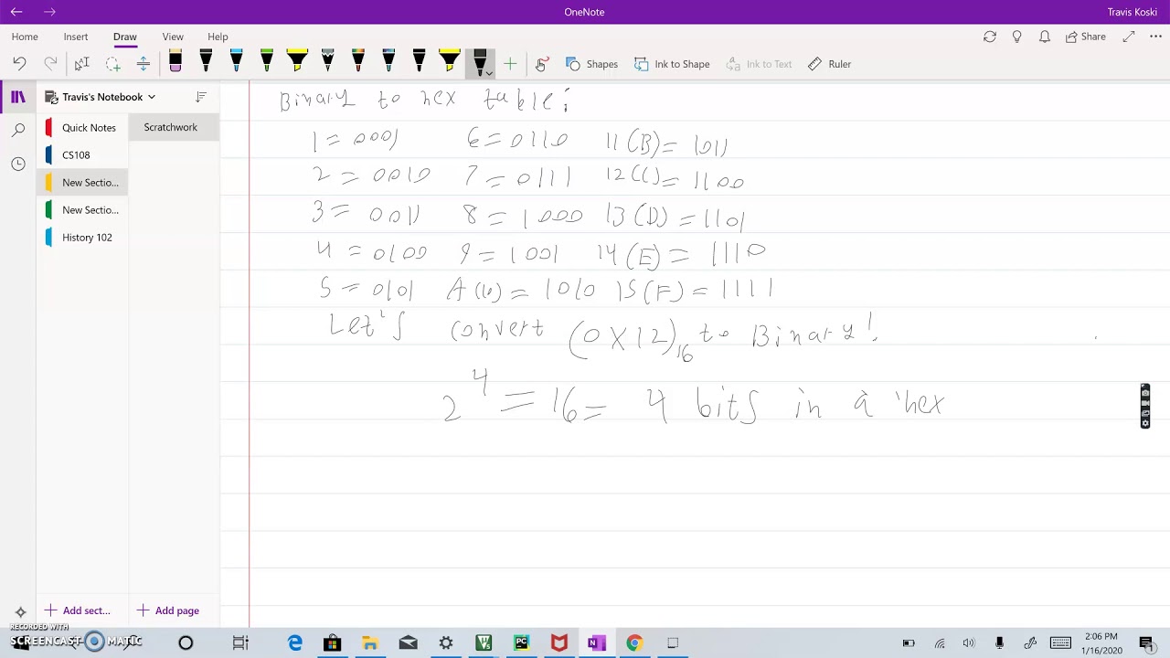
Task: Open the Search magnifier in the sidebar
Action: pos(18,131)
